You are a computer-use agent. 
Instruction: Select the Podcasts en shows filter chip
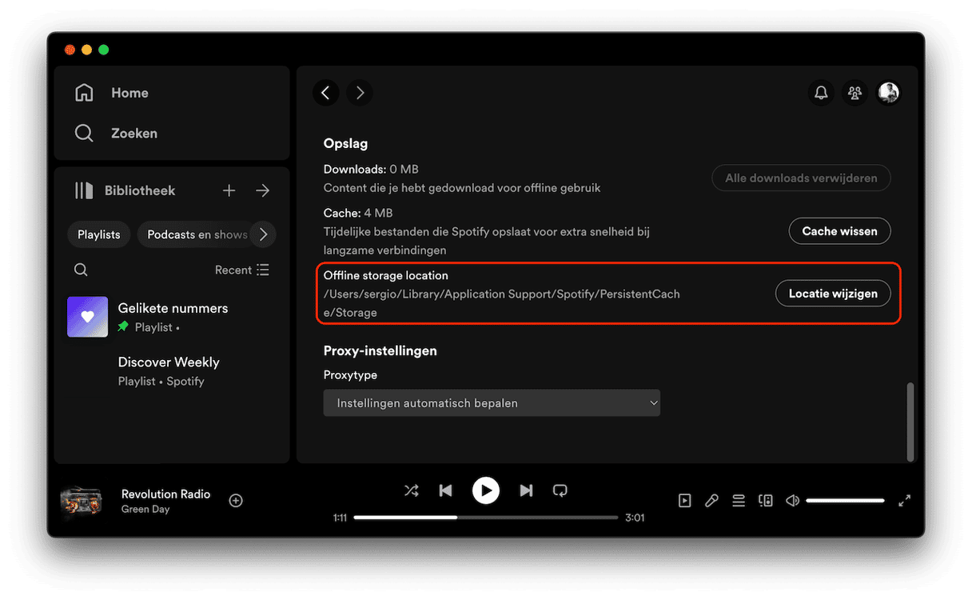click(x=197, y=234)
